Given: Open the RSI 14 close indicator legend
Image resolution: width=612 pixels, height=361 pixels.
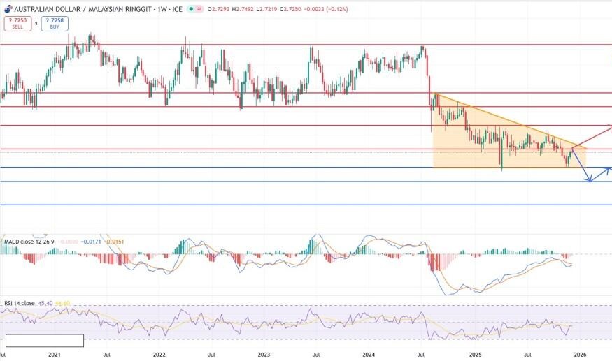Looking at the screenshot, I should 19,303.
